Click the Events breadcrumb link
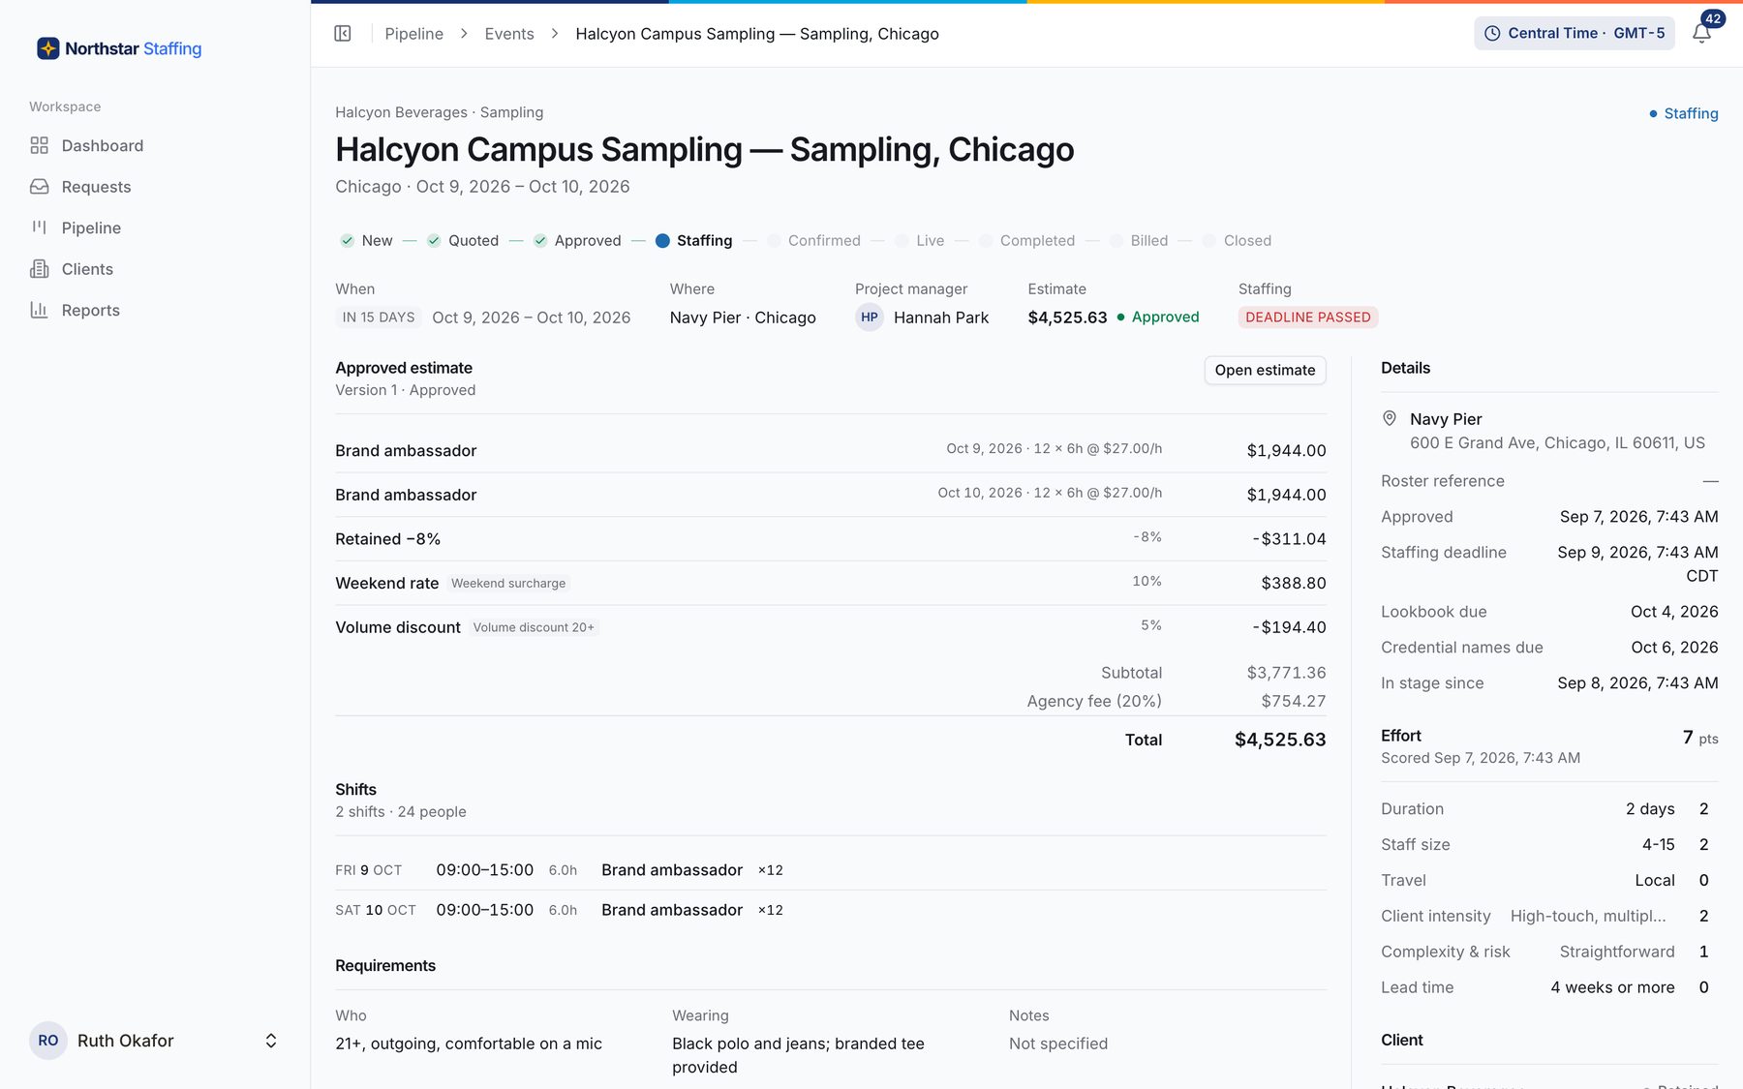 pyautogui.click(x=509, y=34)
